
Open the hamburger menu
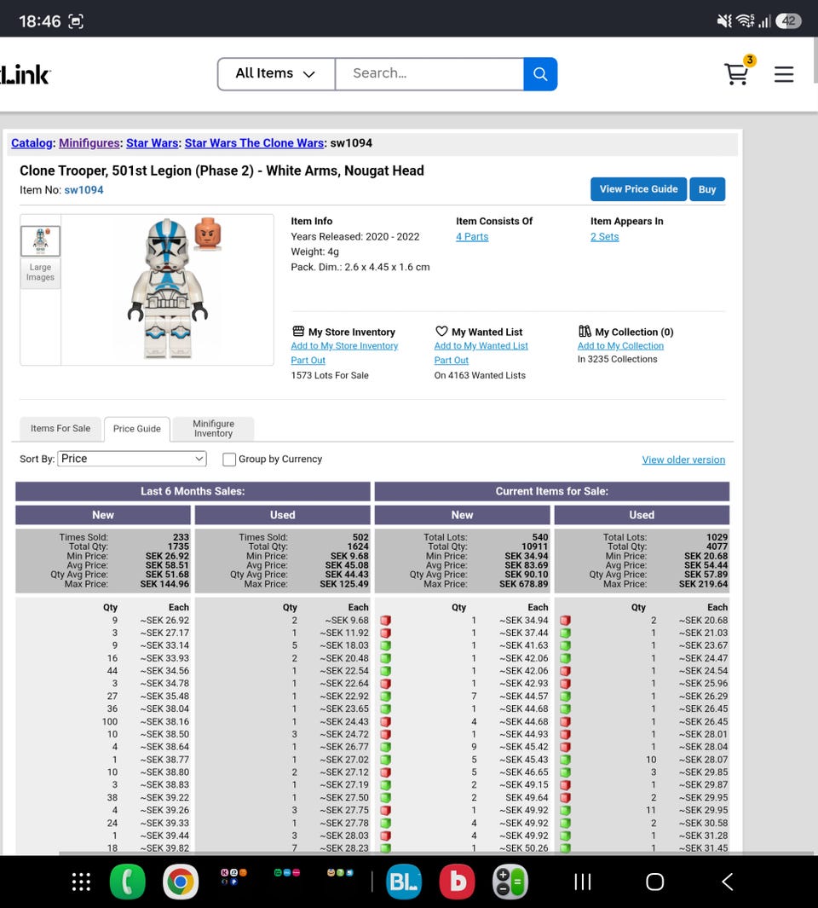(x=784, y=74)
